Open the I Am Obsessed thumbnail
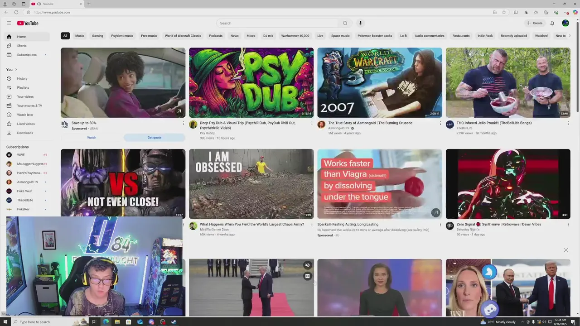 251,184
